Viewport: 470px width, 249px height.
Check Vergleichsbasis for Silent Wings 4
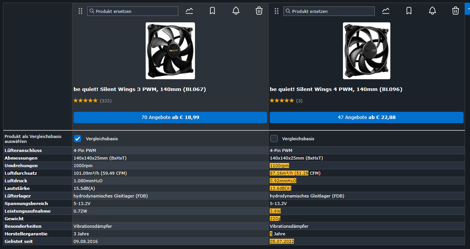tap(274, 138)
